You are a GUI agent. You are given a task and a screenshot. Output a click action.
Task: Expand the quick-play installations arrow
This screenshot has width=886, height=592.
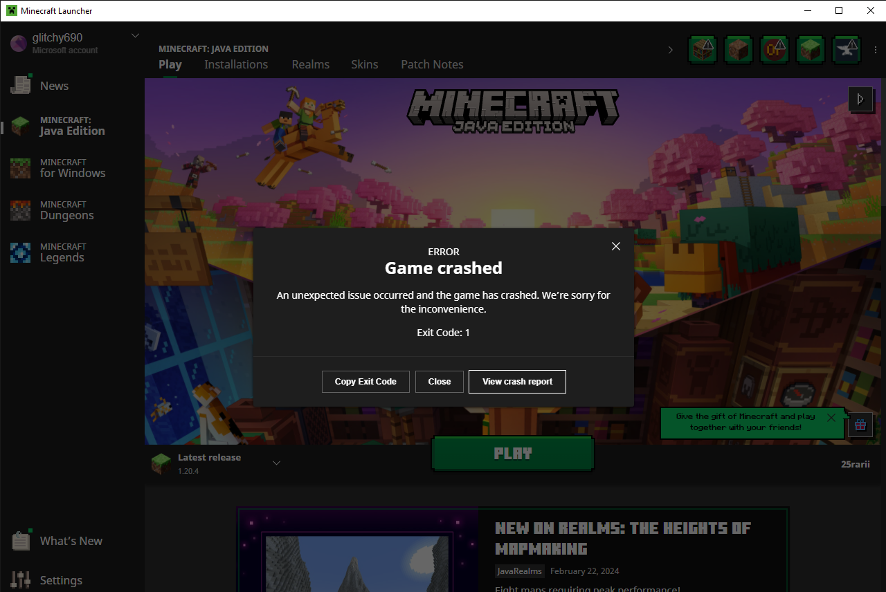point(670,50)
